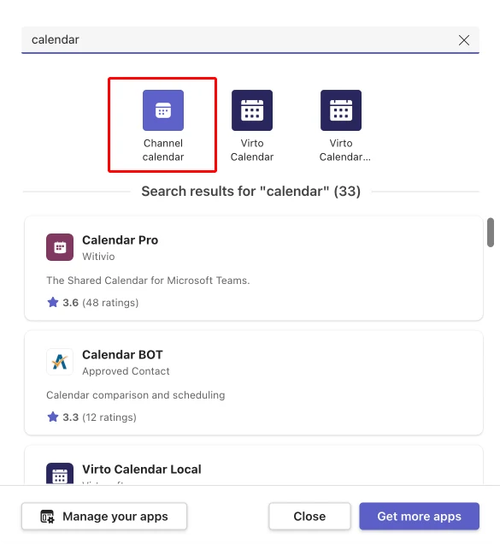
Task: Click the Calendar BOT app icon
Action: pyautogui.click(x=60, y=362)
